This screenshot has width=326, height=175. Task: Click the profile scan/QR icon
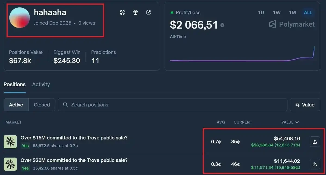123,12
